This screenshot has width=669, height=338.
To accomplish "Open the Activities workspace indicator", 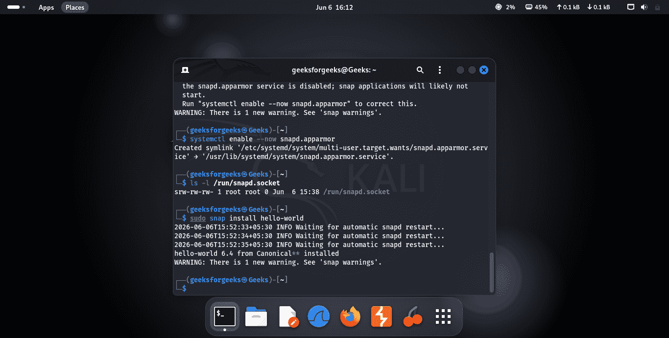I will 16,7.
